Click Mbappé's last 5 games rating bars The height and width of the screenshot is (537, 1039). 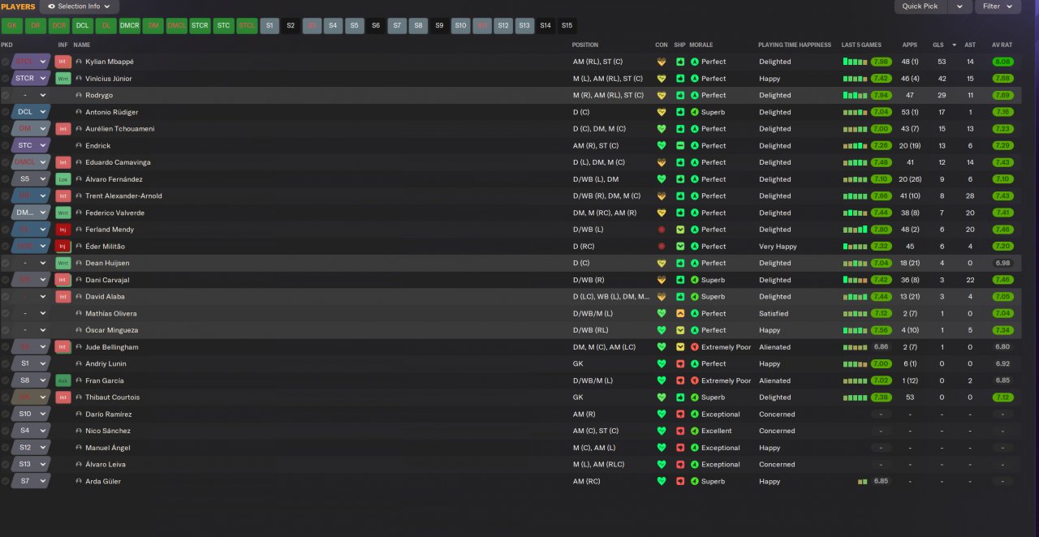pyautogui.click(x=855, y=62)
